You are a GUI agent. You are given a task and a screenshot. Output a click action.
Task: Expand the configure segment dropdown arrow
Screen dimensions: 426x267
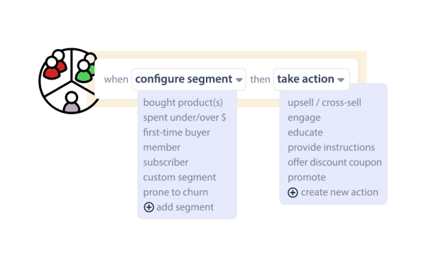pyautogui.click(x=239, y=80)
